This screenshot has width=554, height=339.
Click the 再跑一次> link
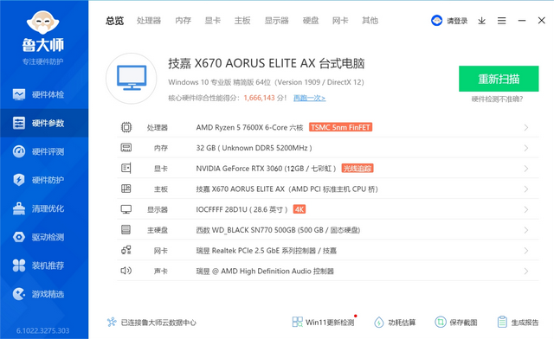(x=310, y=98)
